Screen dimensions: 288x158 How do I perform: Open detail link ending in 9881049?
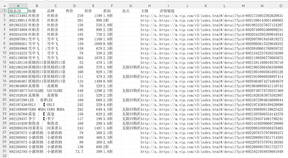221,152
